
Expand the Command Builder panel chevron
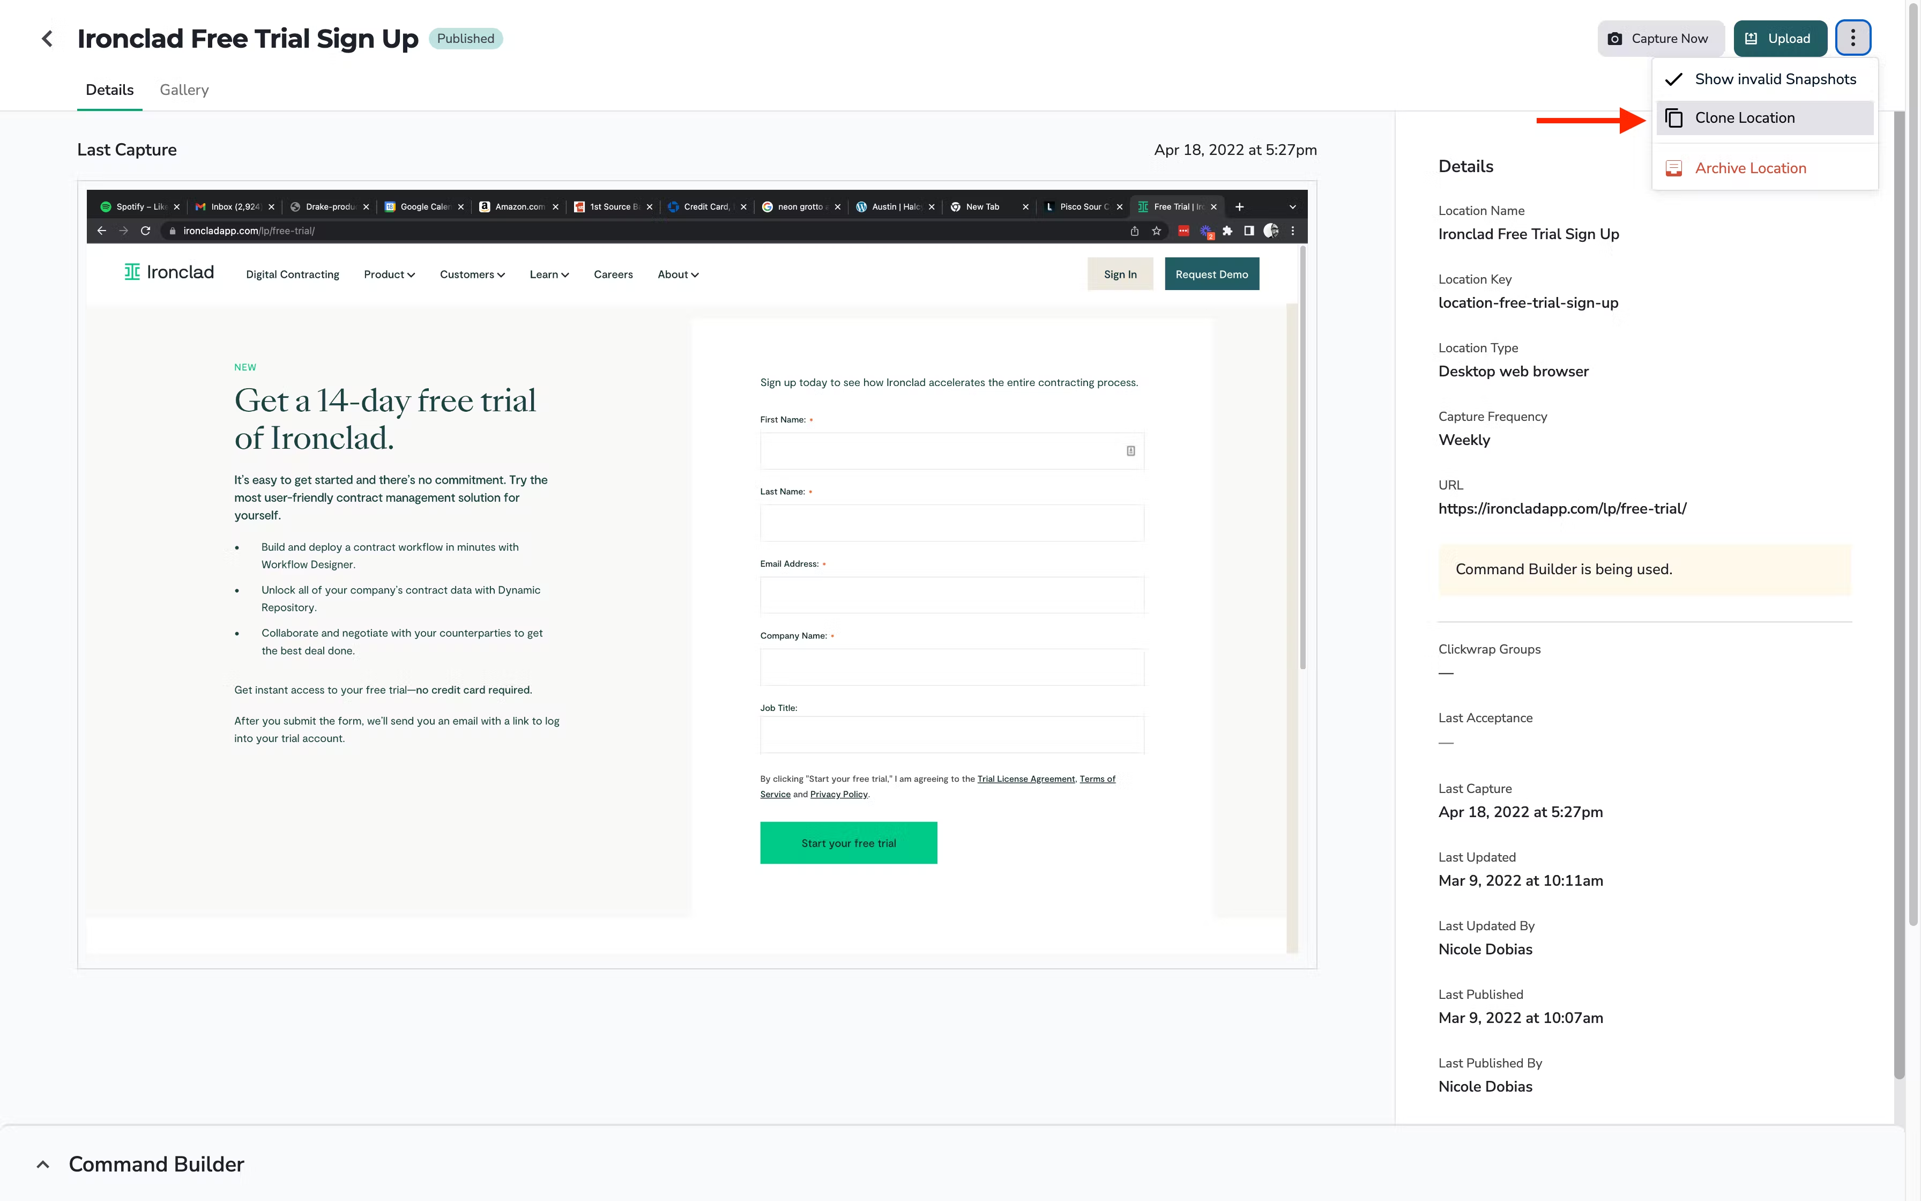click(x=43, y=1165)
